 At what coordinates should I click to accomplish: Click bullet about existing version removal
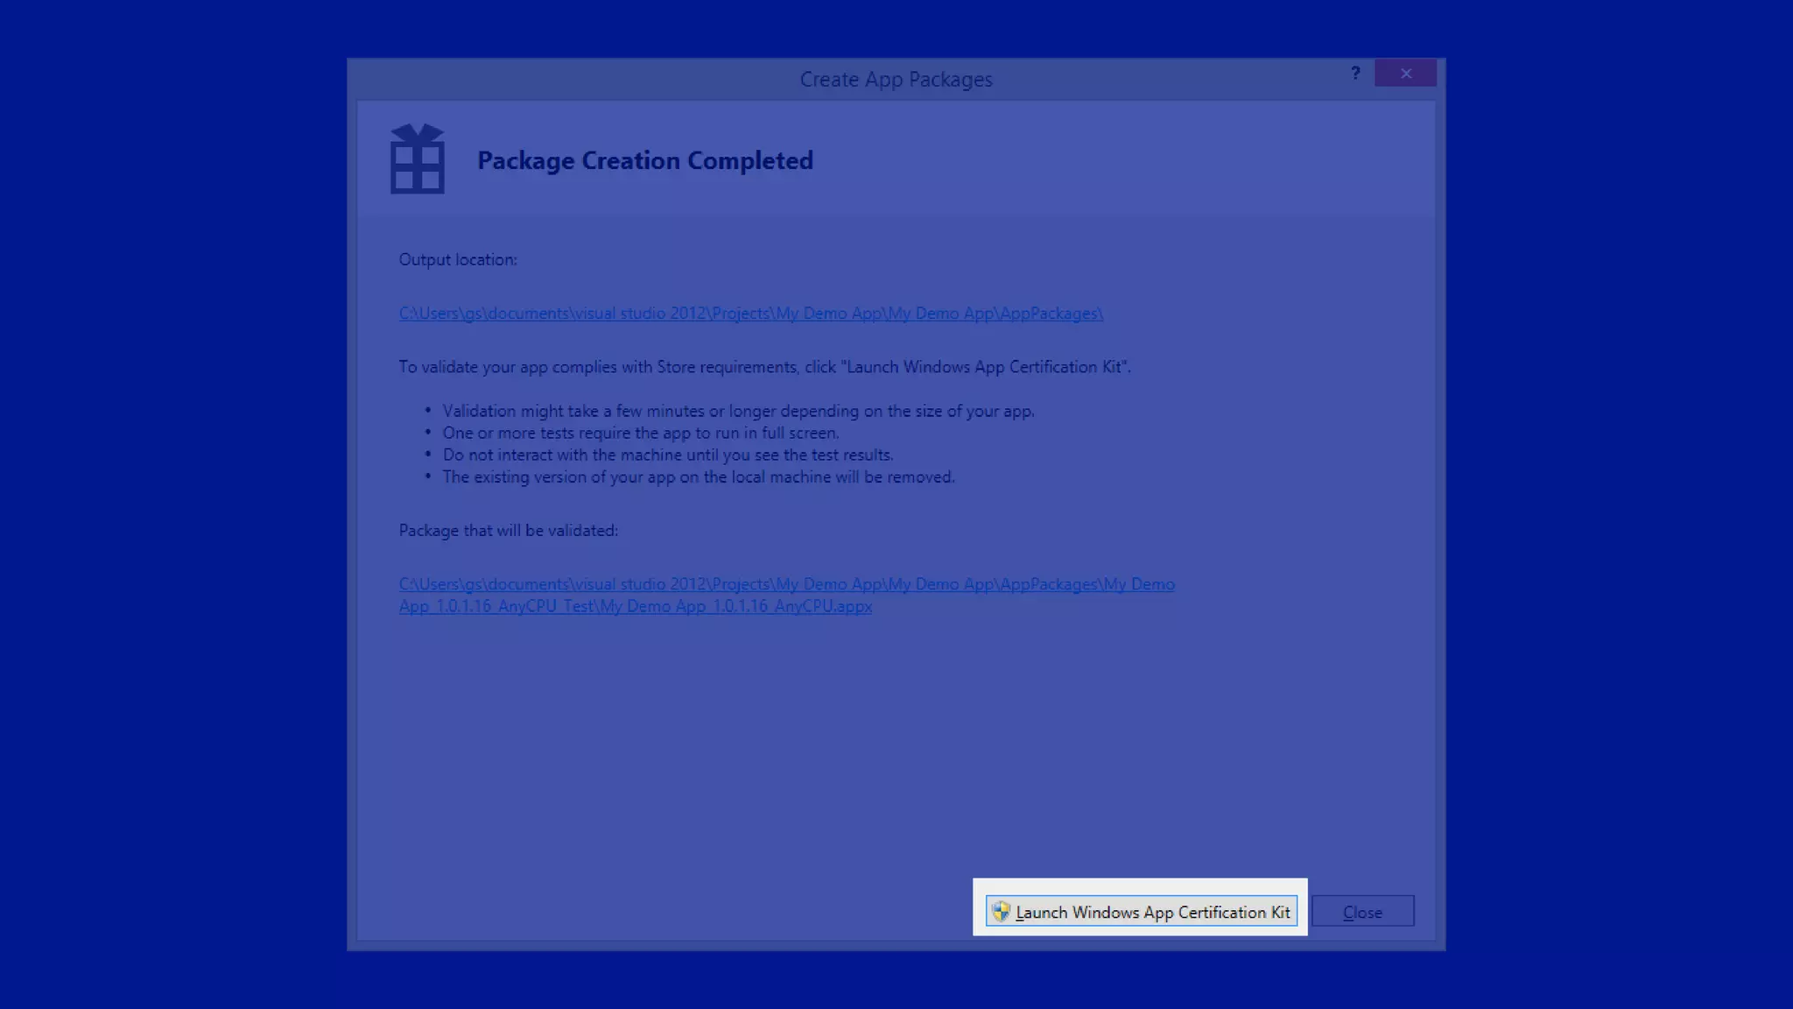[x=698, y=477]
